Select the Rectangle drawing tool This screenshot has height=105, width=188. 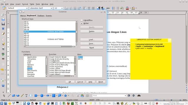[x=14, y=95]
